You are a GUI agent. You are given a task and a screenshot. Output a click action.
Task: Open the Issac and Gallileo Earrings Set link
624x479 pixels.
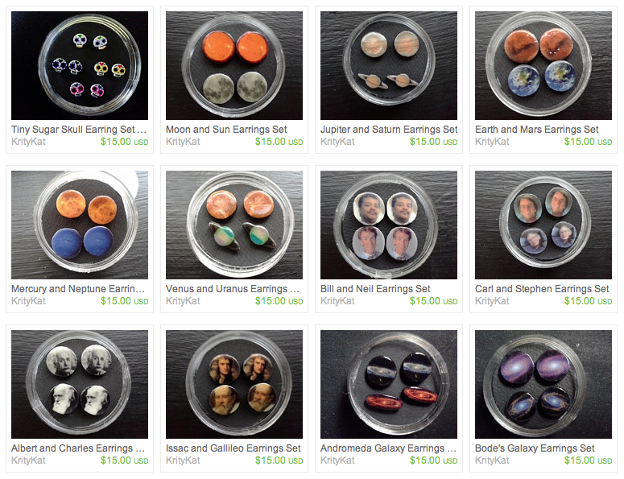pos(233,448)
